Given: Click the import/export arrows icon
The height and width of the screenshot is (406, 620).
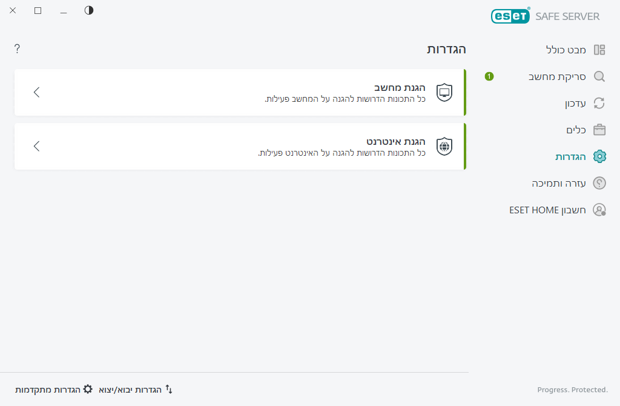Looking at the screenshot, I should pos(168,390).
